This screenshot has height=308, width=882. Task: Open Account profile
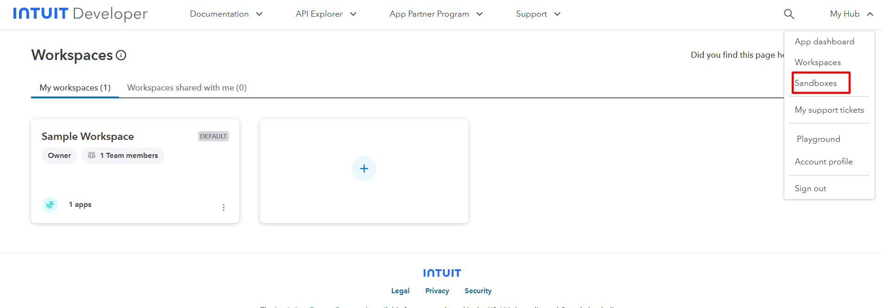[824, 162]
